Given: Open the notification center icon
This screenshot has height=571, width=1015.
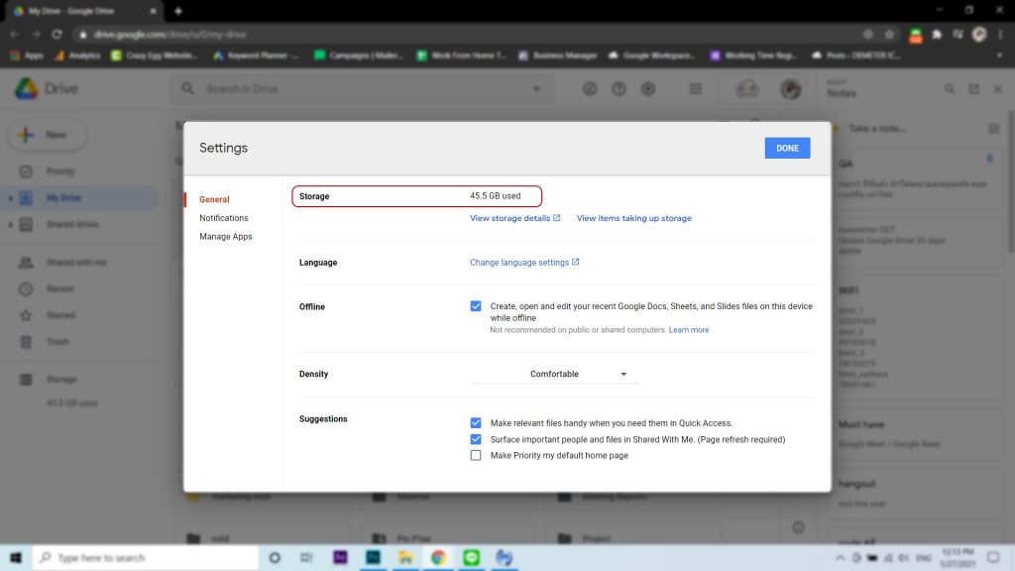Looking at the screenshot, I should 993,557.
